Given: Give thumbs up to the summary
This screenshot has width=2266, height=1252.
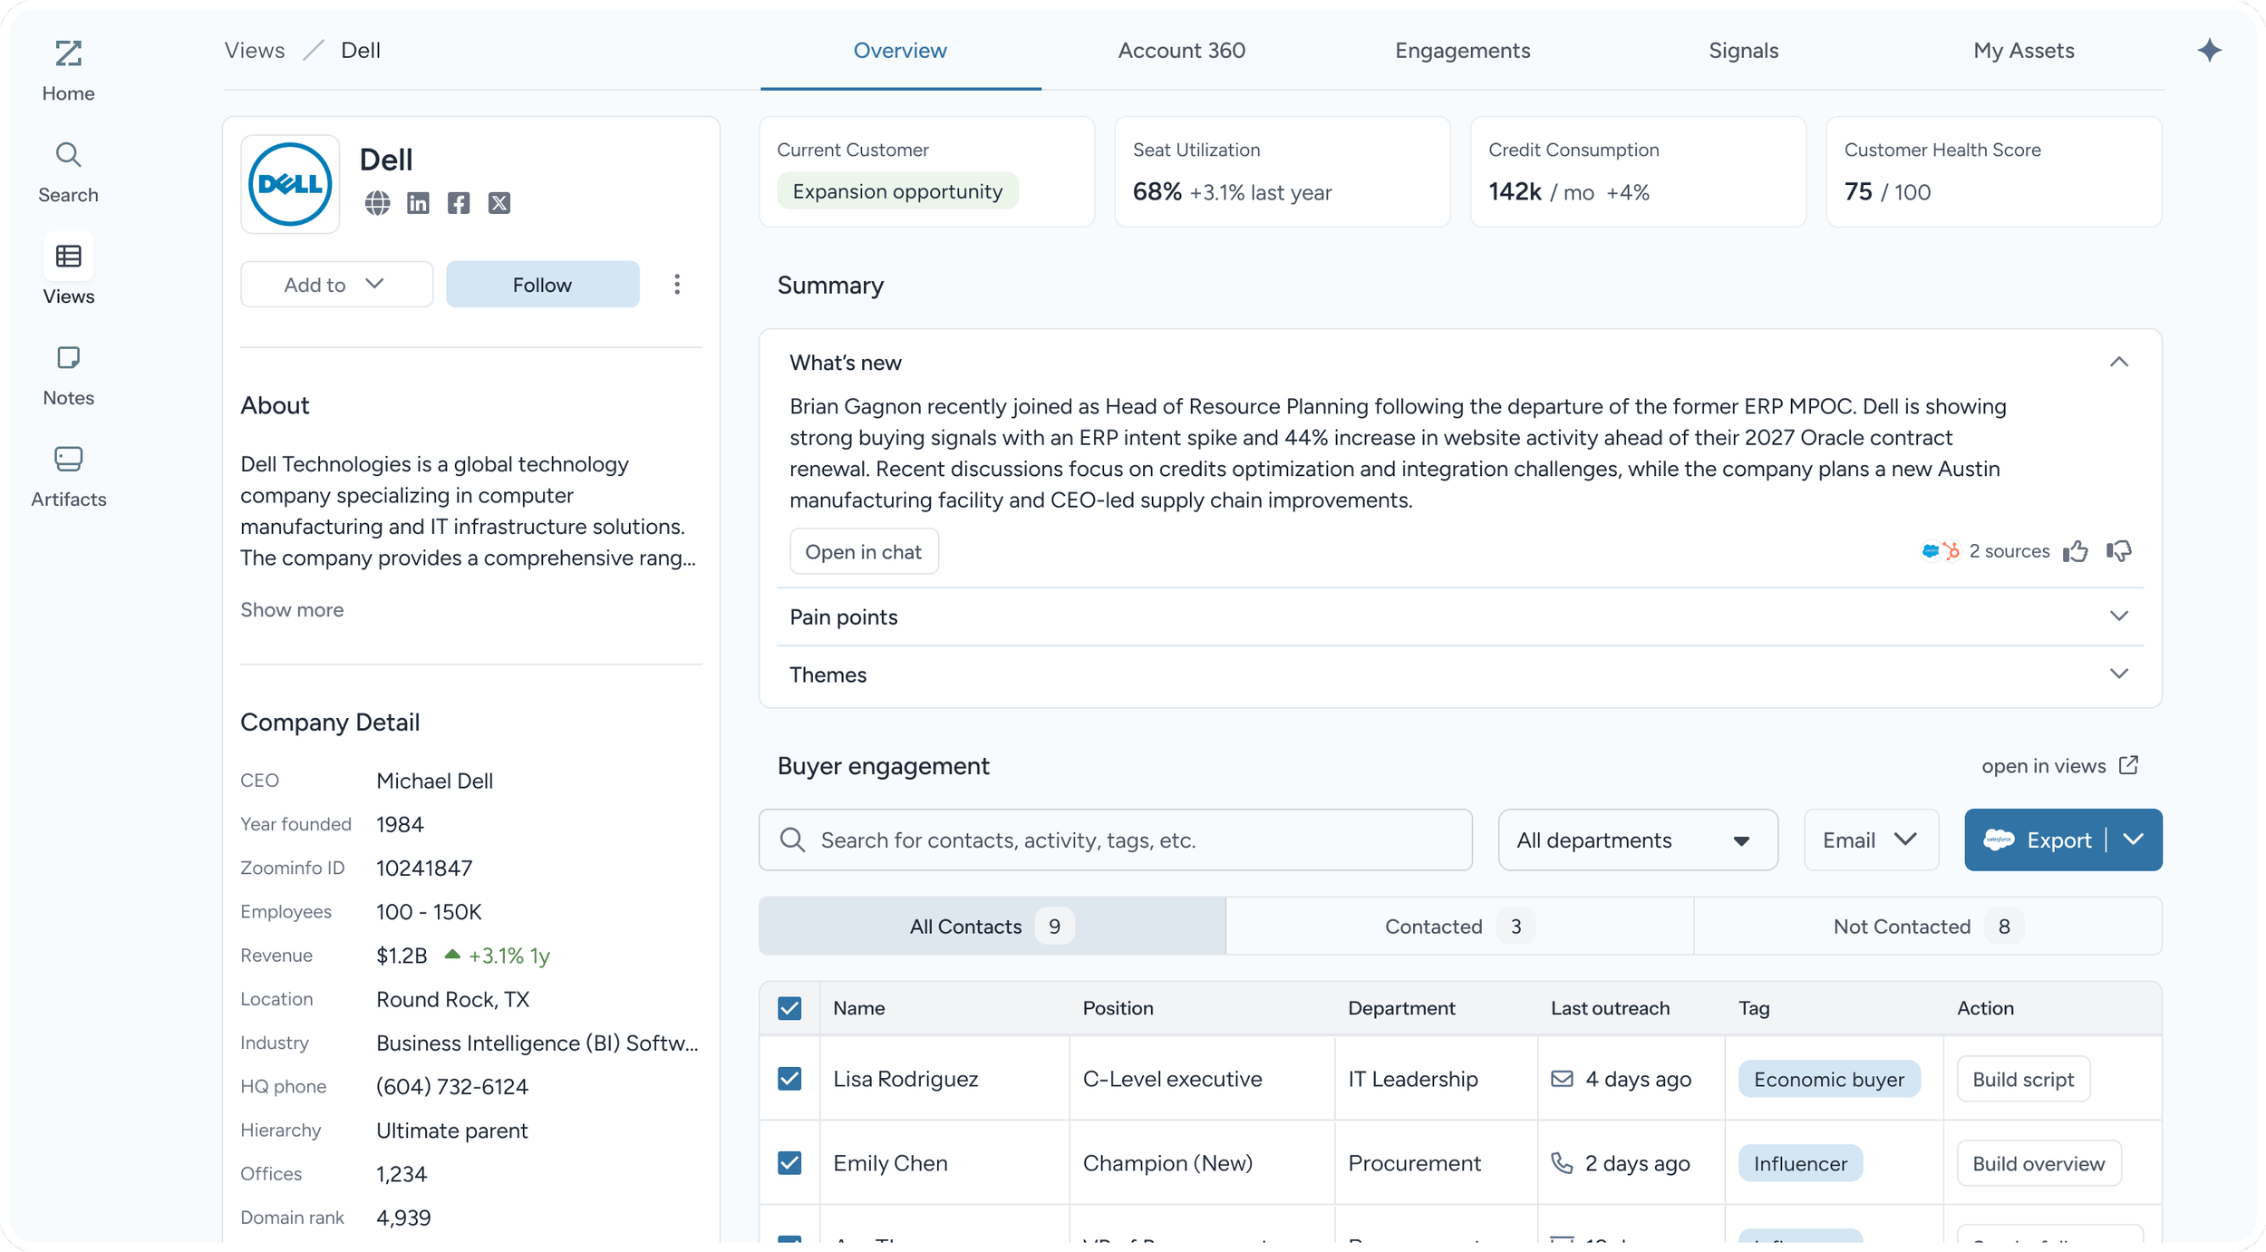Looking at the screenshot, I should click(x=2076, y=551).
